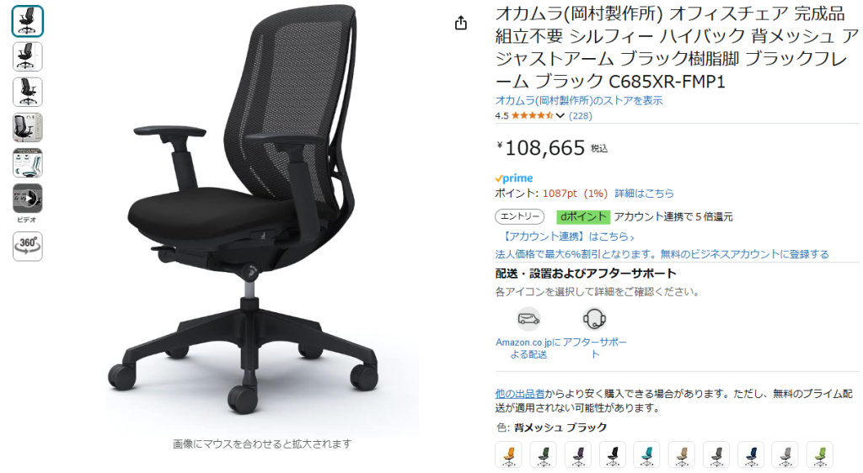Select the fourth thumbnail showing room setting
This screenshot has height=473, width=863.
(x=28, y=127)
